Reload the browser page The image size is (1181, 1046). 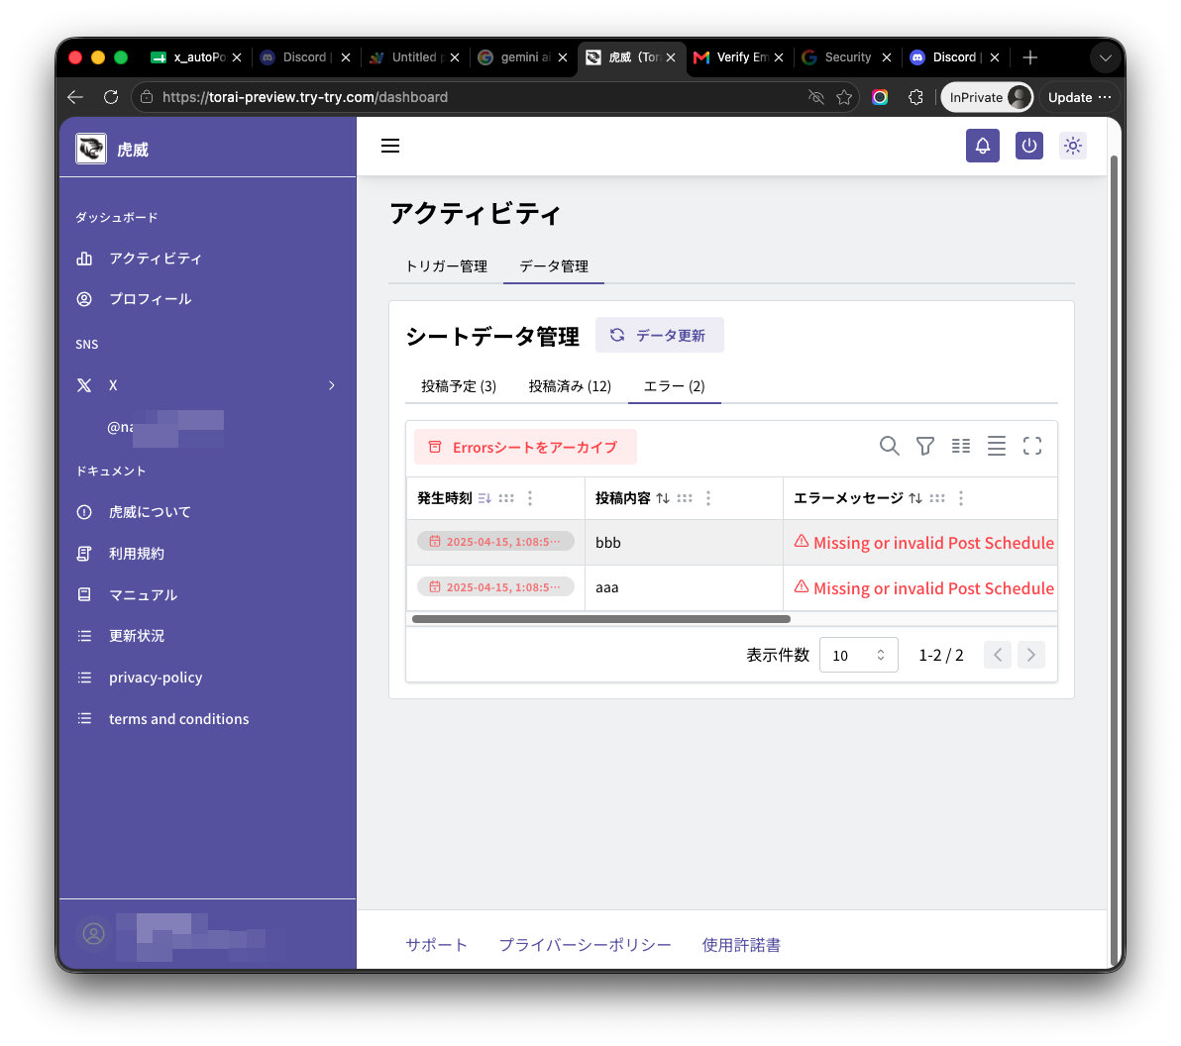coord(111,97)
